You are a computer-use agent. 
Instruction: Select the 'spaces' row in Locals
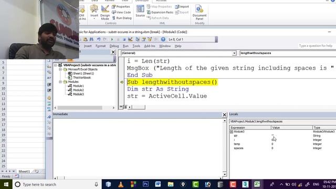282,148
